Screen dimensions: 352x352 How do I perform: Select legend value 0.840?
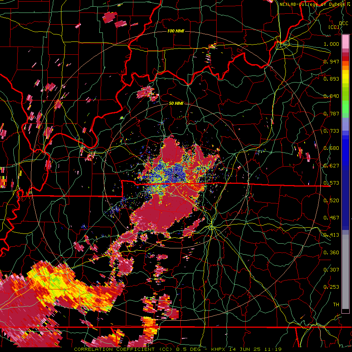pos(331,96)
